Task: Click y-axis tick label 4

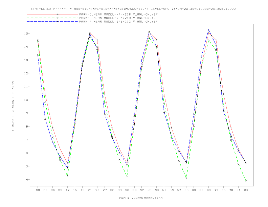Action: pyautogui.click(x=27, y=180)
